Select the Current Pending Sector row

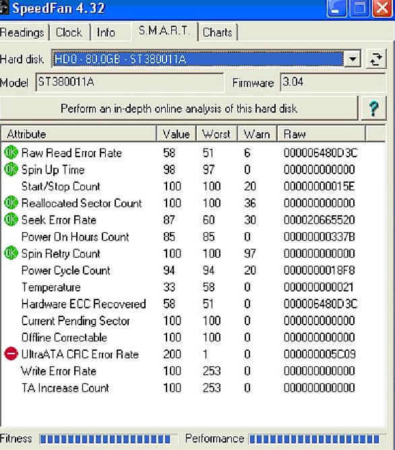coord(193,320)
